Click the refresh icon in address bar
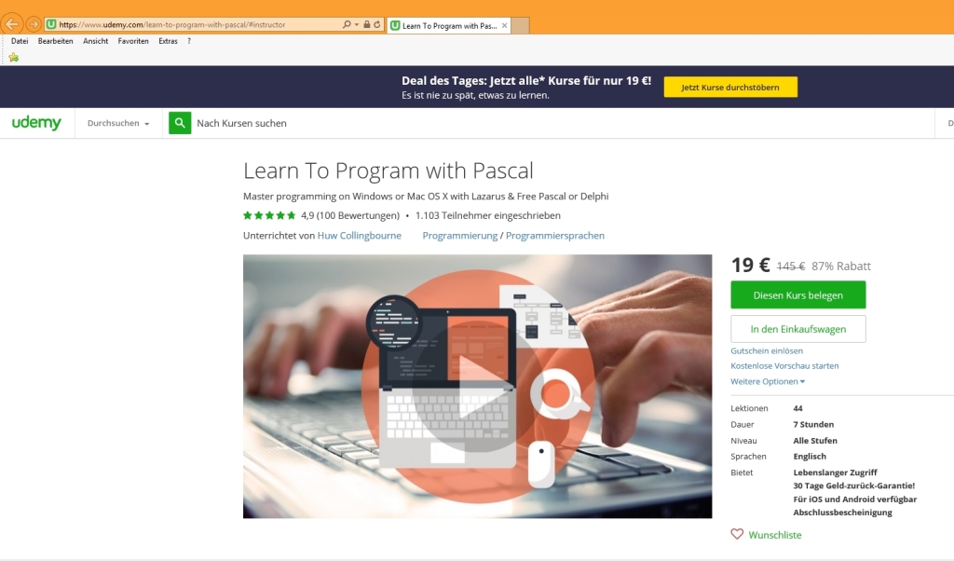The height and width of the screenshot is (561, 954). pos(377,24)
